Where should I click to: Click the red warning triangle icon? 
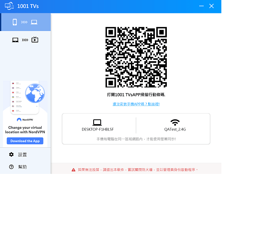tap(74, 170)
